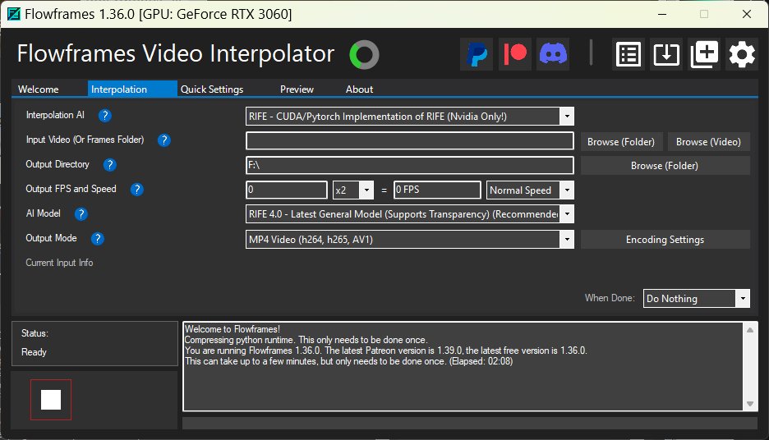Go to the Preview tab
Image resolution: width=769 pixels, height=440 pixels.
(x=297, y=89)
